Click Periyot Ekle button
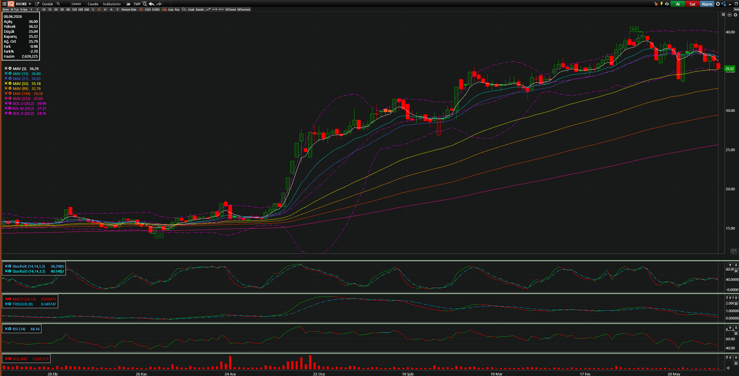 (129, 9)
